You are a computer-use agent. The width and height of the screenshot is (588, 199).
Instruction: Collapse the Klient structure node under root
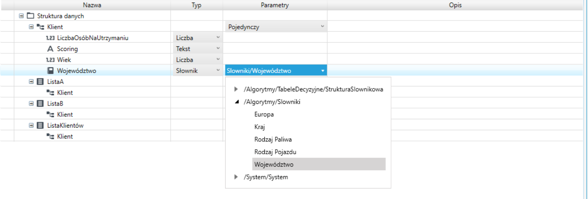(x=31, y=27)
